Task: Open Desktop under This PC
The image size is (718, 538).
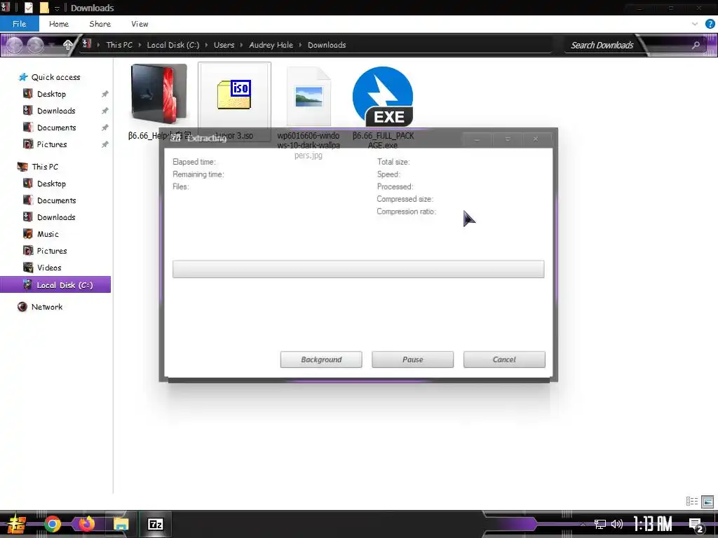Action: click(x=51, y=184)
